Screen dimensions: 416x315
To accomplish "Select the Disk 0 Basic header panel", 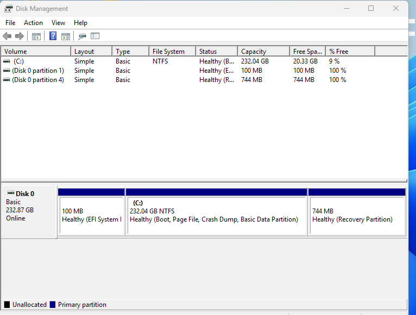I will click(29, 212).
